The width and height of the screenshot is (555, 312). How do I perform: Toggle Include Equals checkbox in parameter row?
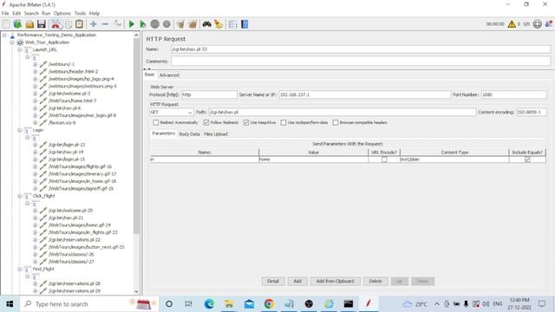pos(527,159)
